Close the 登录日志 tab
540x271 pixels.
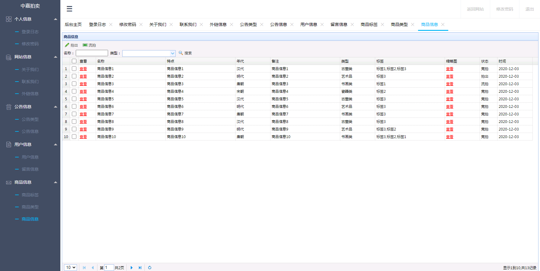(111, 24)
